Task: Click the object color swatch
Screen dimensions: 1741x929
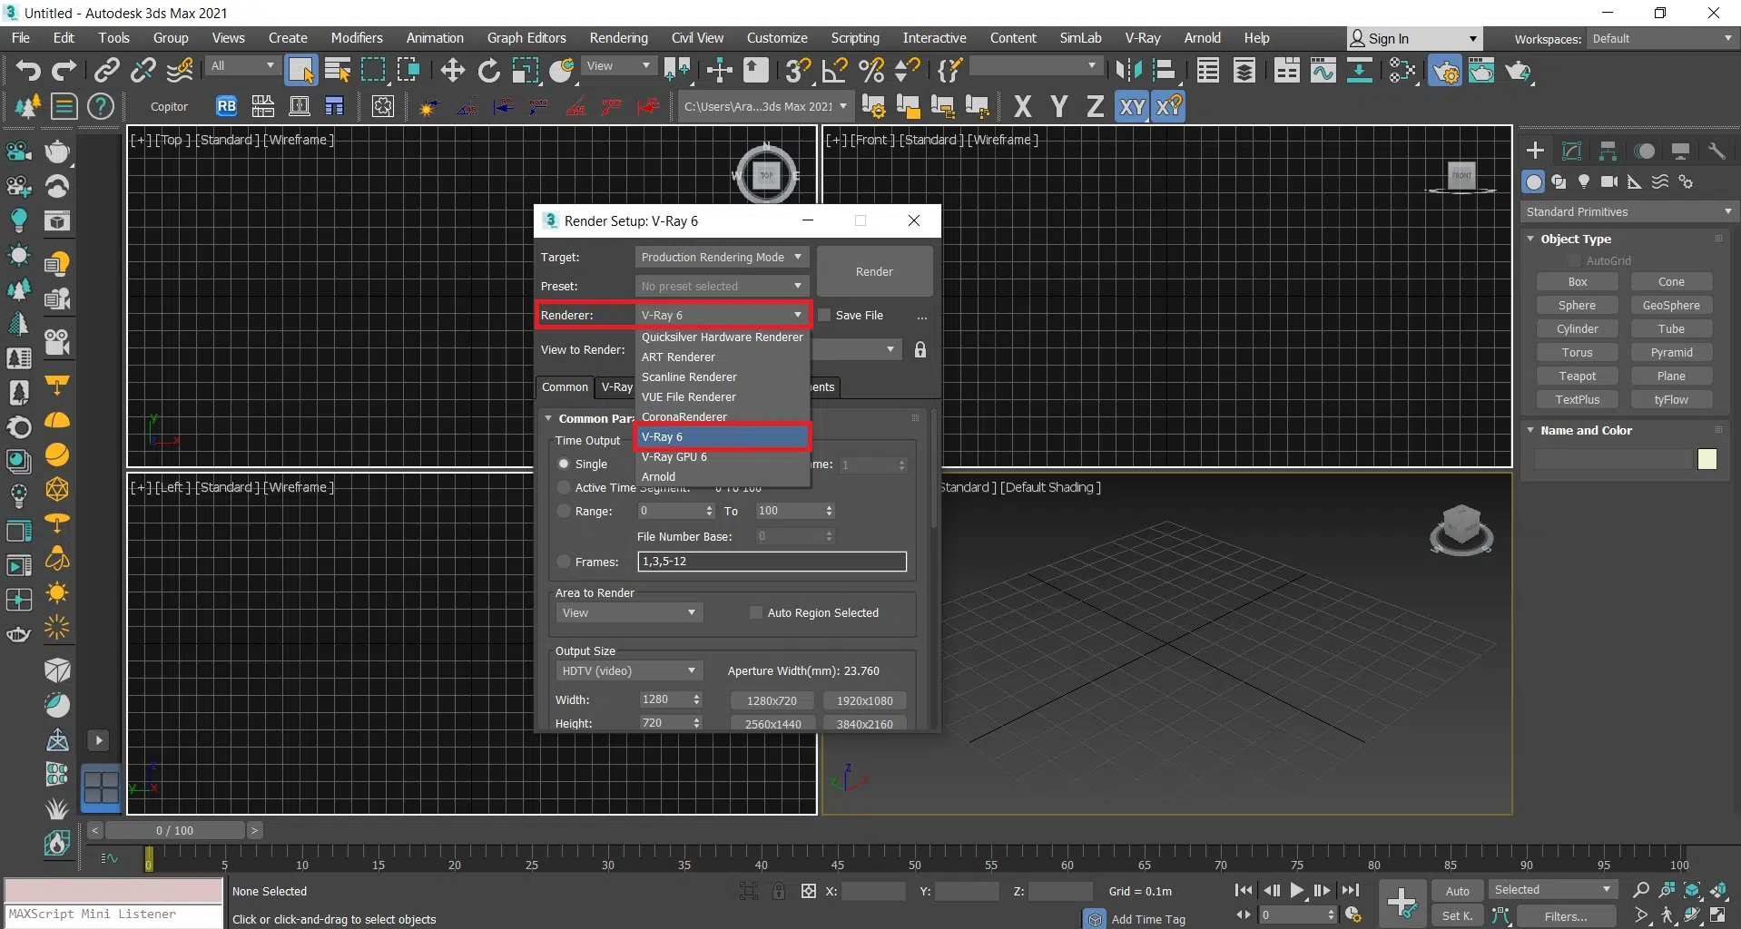Action: (x=1707, y=460)
